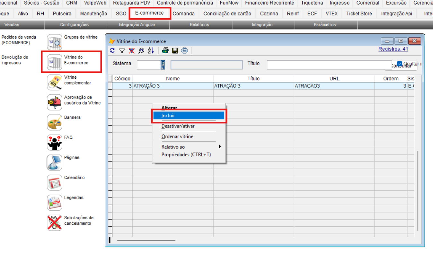Click the A-Z sort icon
This screenshot has height=254, width=433.
coord(151,50)
